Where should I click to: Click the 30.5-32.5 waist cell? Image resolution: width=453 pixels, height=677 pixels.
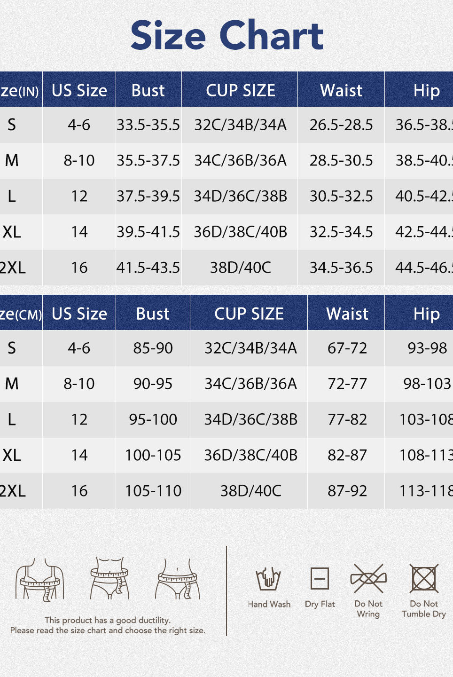pyautogui.click(x=341, y=196)
